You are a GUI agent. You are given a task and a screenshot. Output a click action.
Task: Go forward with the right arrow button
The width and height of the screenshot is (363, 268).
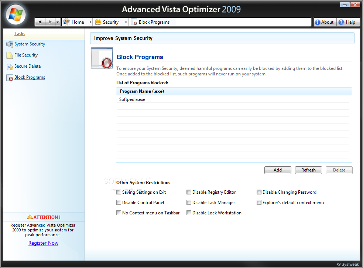pyautogui.click(x=50, y=22)
